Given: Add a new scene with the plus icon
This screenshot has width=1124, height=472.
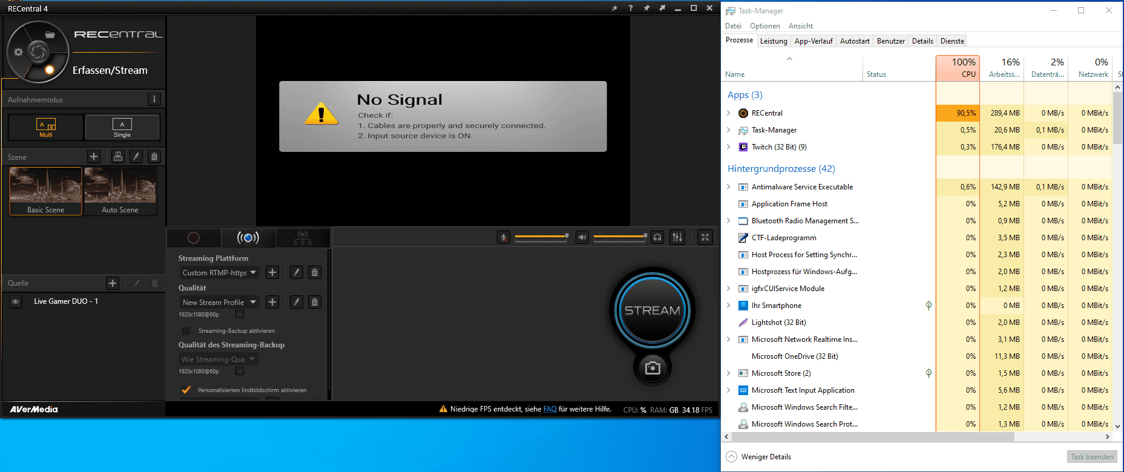Looking at the screenshot, I should (x=94, y=157).
